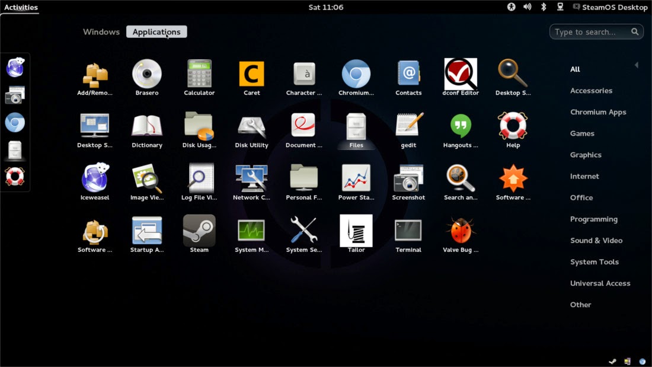The image size is (652, 367).
Task: Switch to the Windows tab
Action: click(x=101, y=31)
